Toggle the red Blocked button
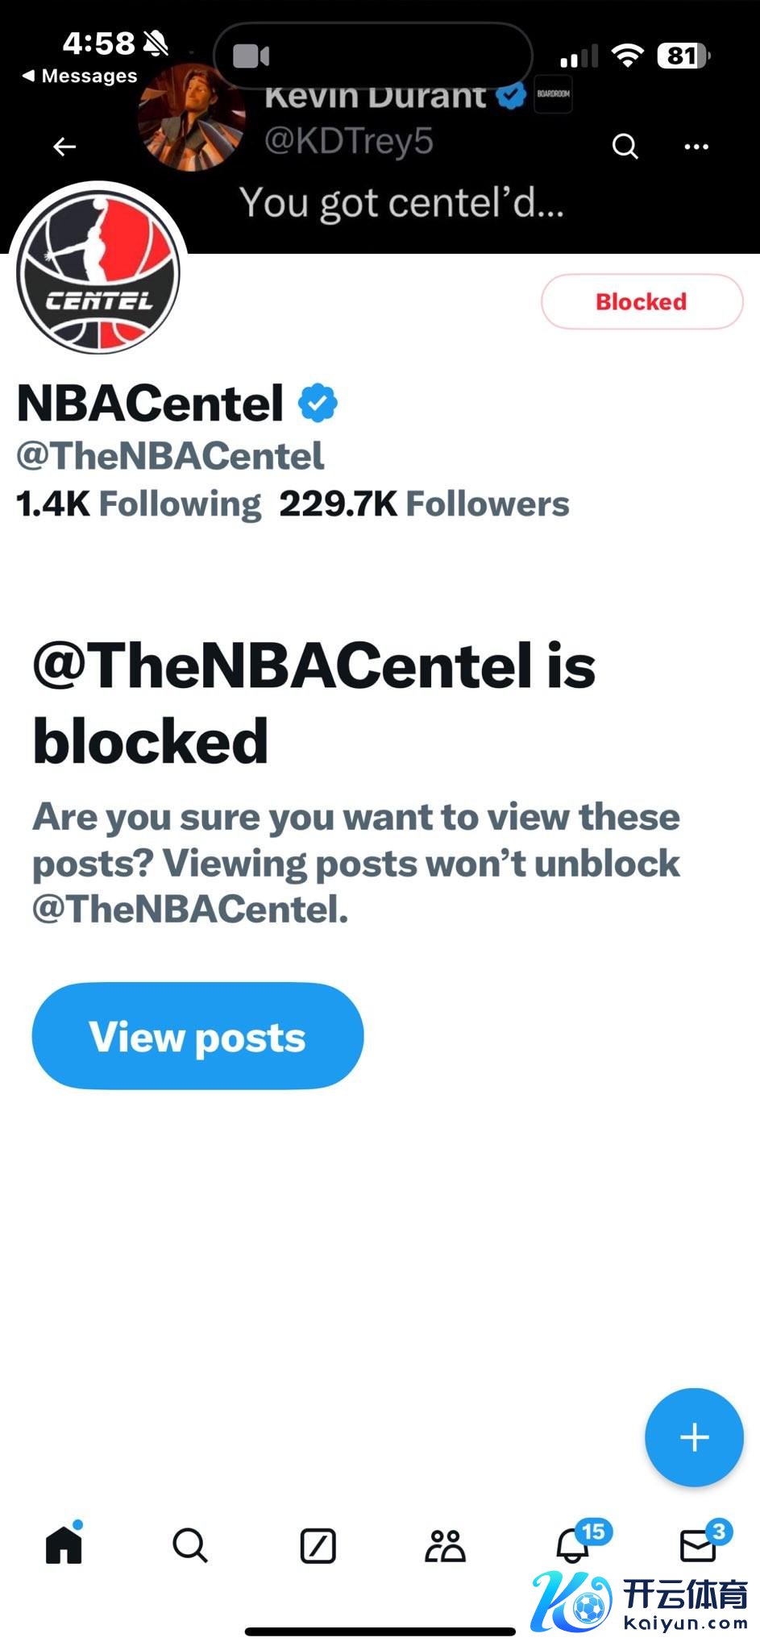The image size is (760, 1650). point(642,302)
